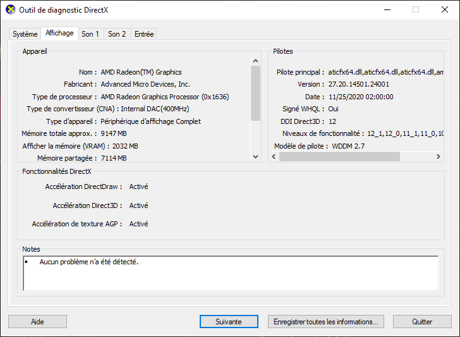
Task: Click the Quitter button
Action: pos(422,322)
